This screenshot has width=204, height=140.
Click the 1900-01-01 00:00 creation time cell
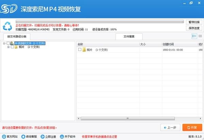click(173, 50)
